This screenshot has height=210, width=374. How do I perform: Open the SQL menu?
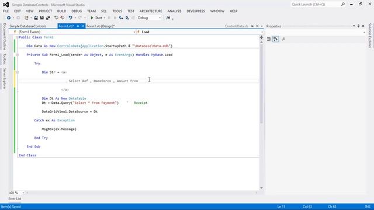click(x=104, y=11)
